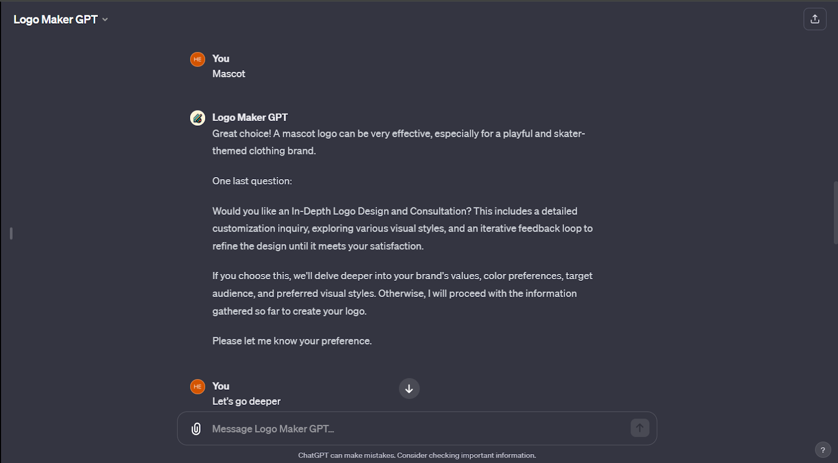Viewport: 838px width, 463px height.
Task: Click the paperclip attach file icon
Action: point(196,429)
